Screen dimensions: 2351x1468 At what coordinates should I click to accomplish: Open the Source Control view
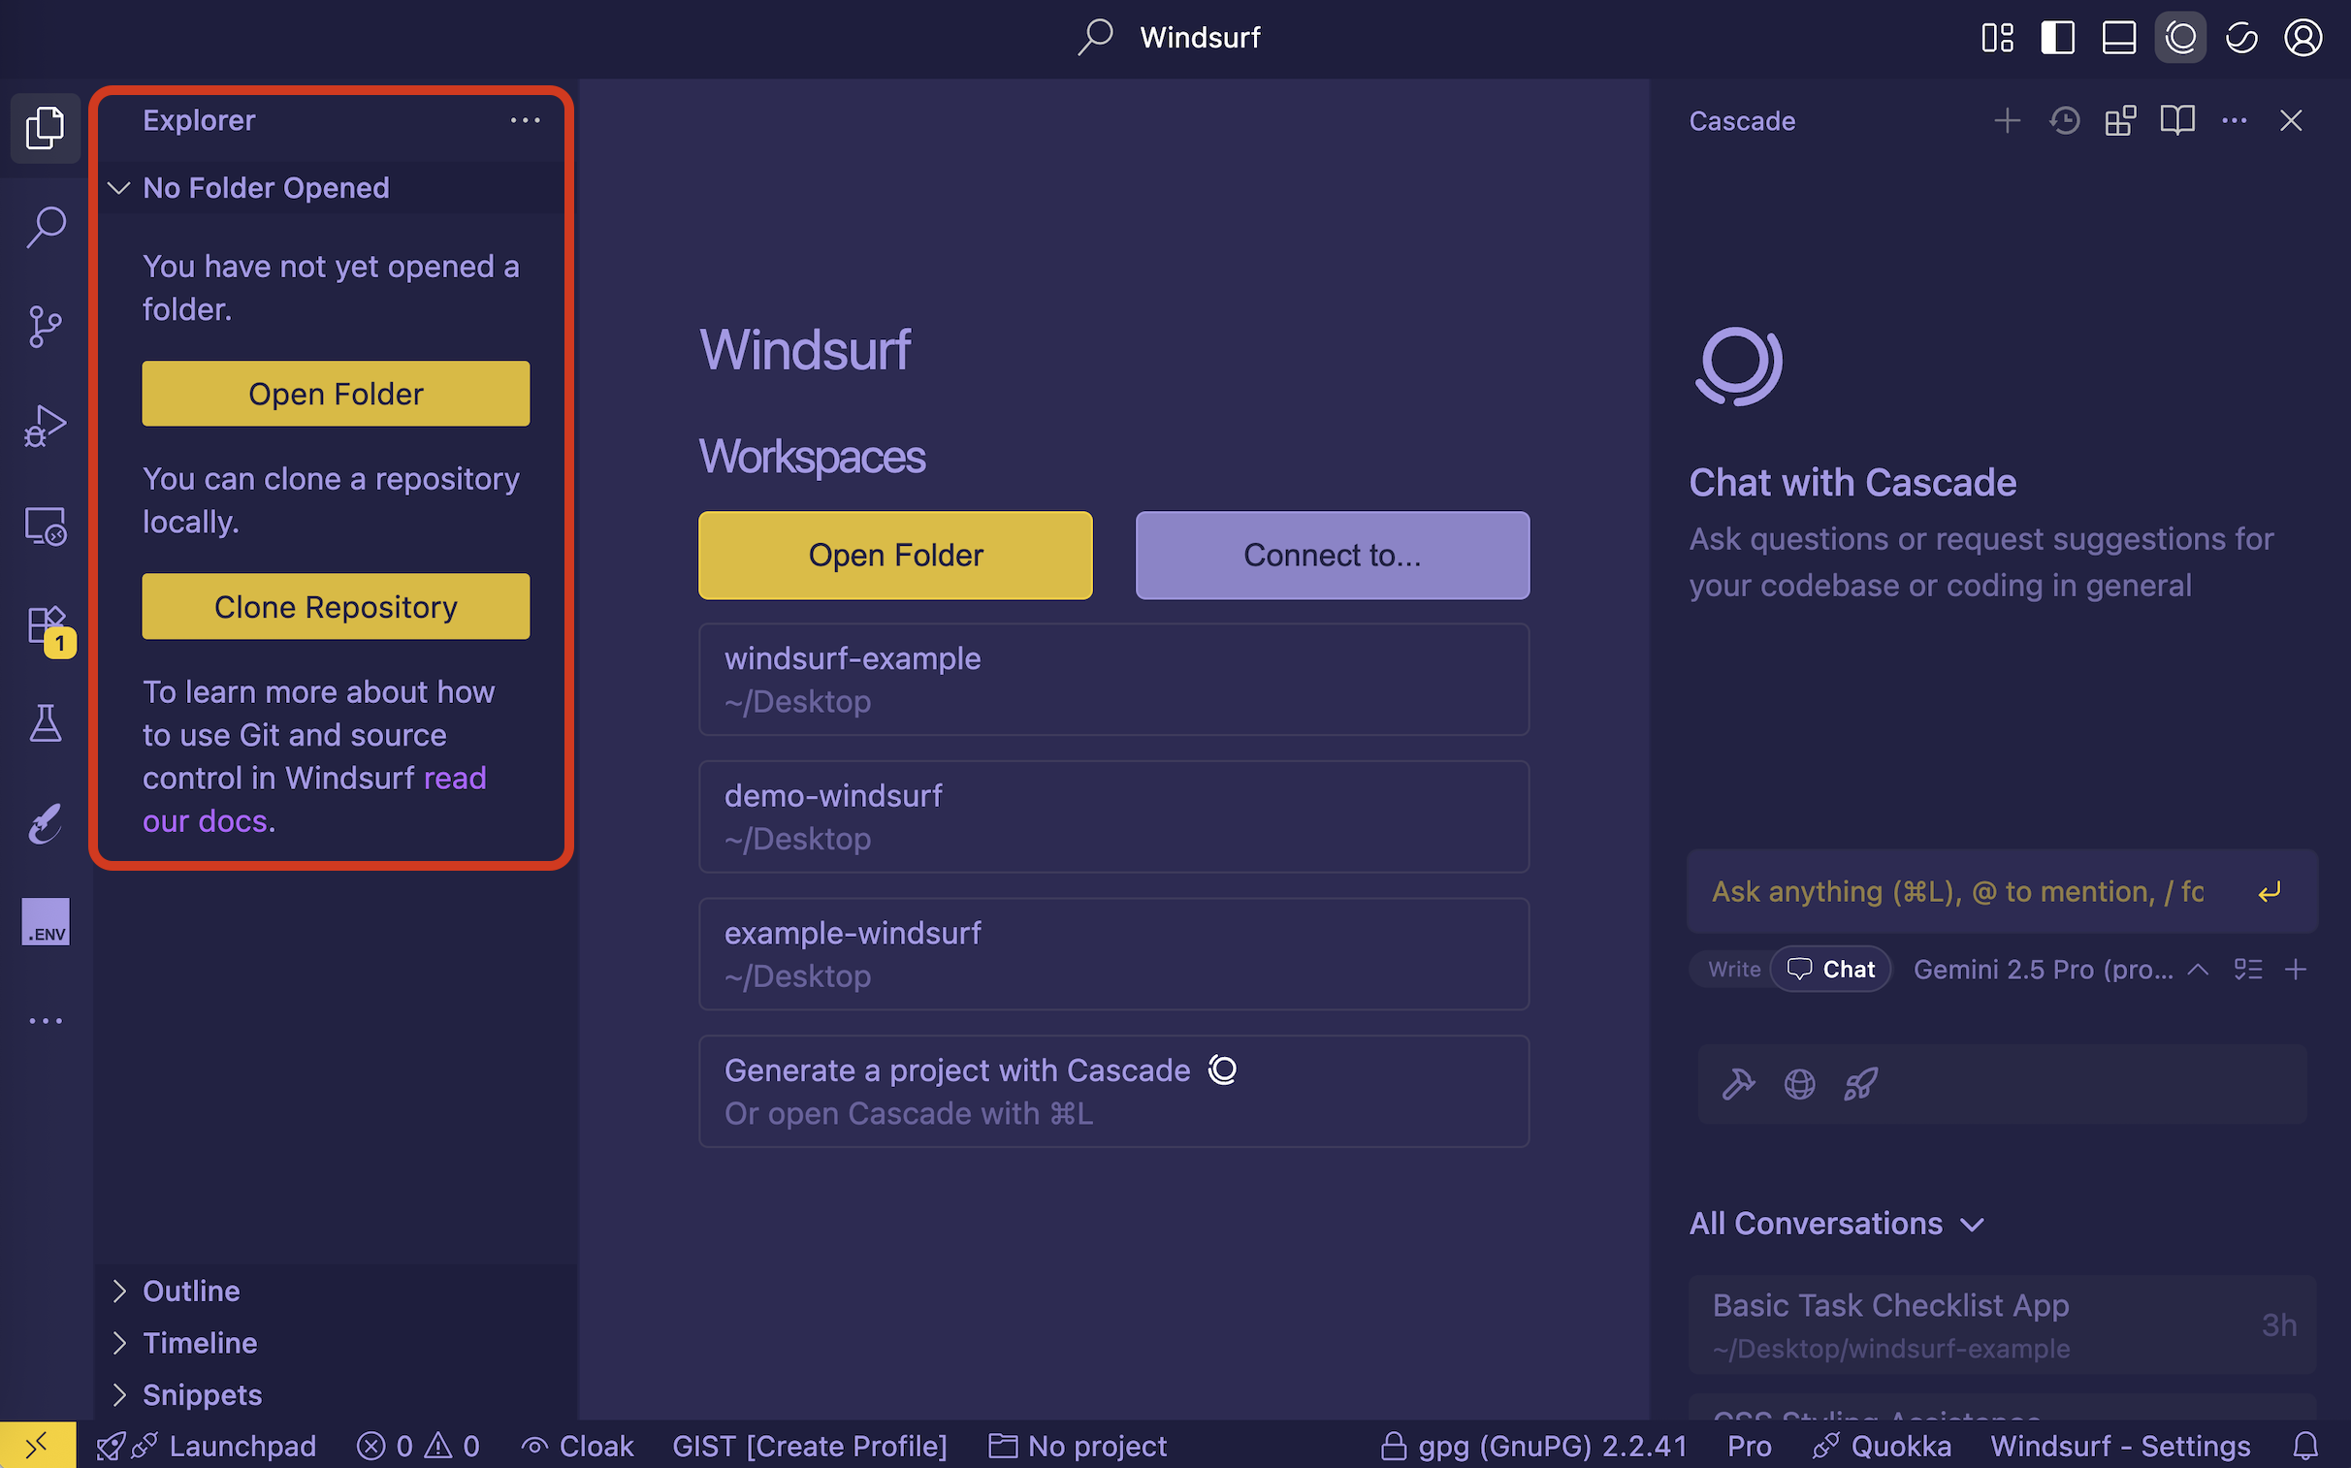(45, 326)
